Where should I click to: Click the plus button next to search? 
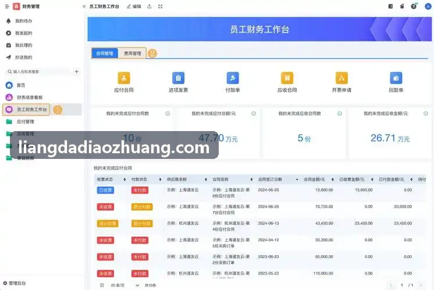coord(77,72)
